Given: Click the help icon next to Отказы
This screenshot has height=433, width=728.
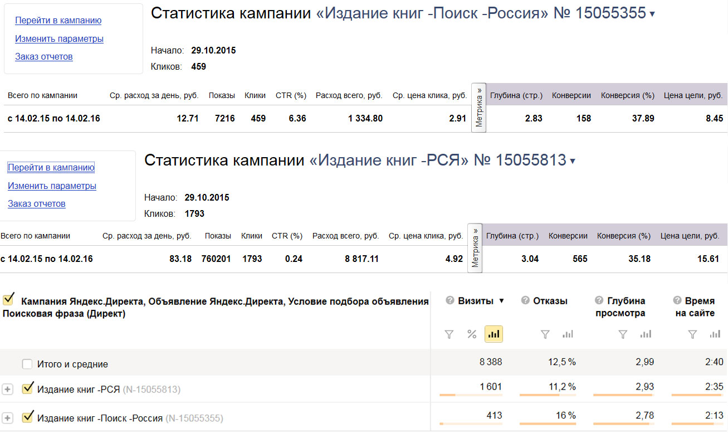Looking at the screenshot, I should coord(525,301).
